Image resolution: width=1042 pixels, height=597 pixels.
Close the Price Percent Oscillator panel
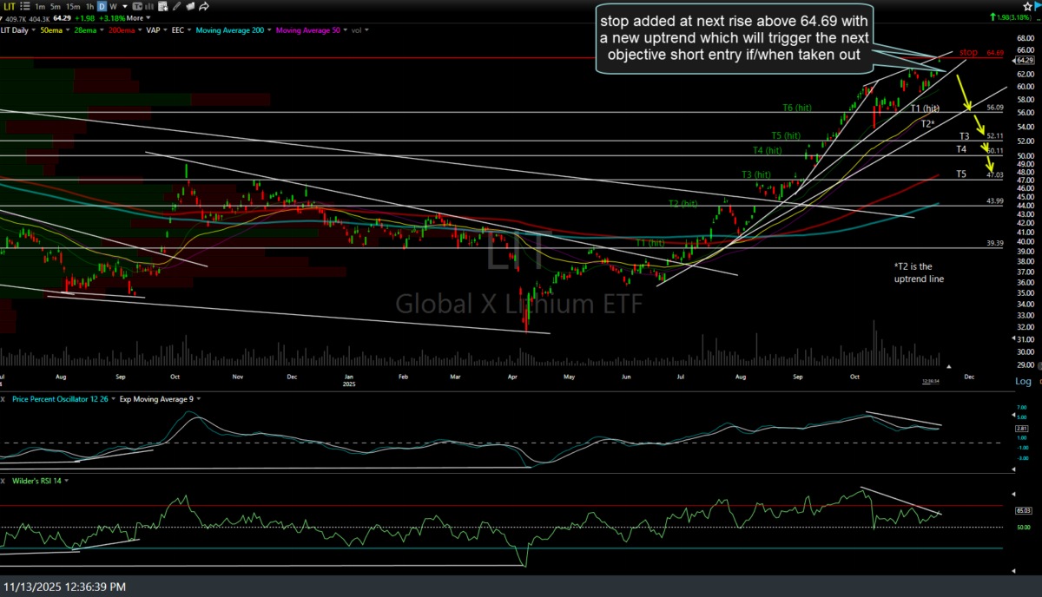point(4,398)
